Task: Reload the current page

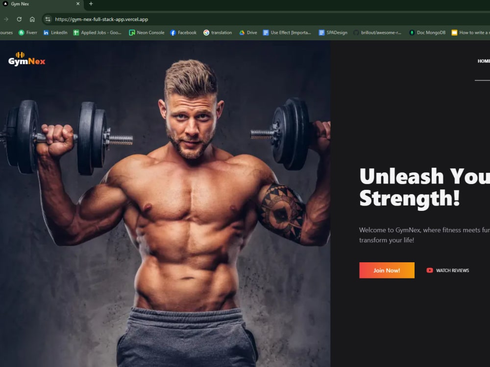Action: click(19, 20)
